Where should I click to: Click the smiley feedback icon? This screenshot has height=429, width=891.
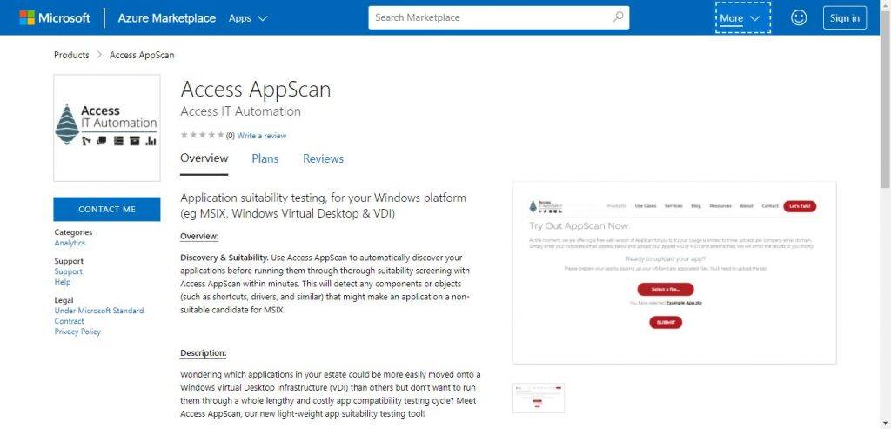tap(799, 17)
